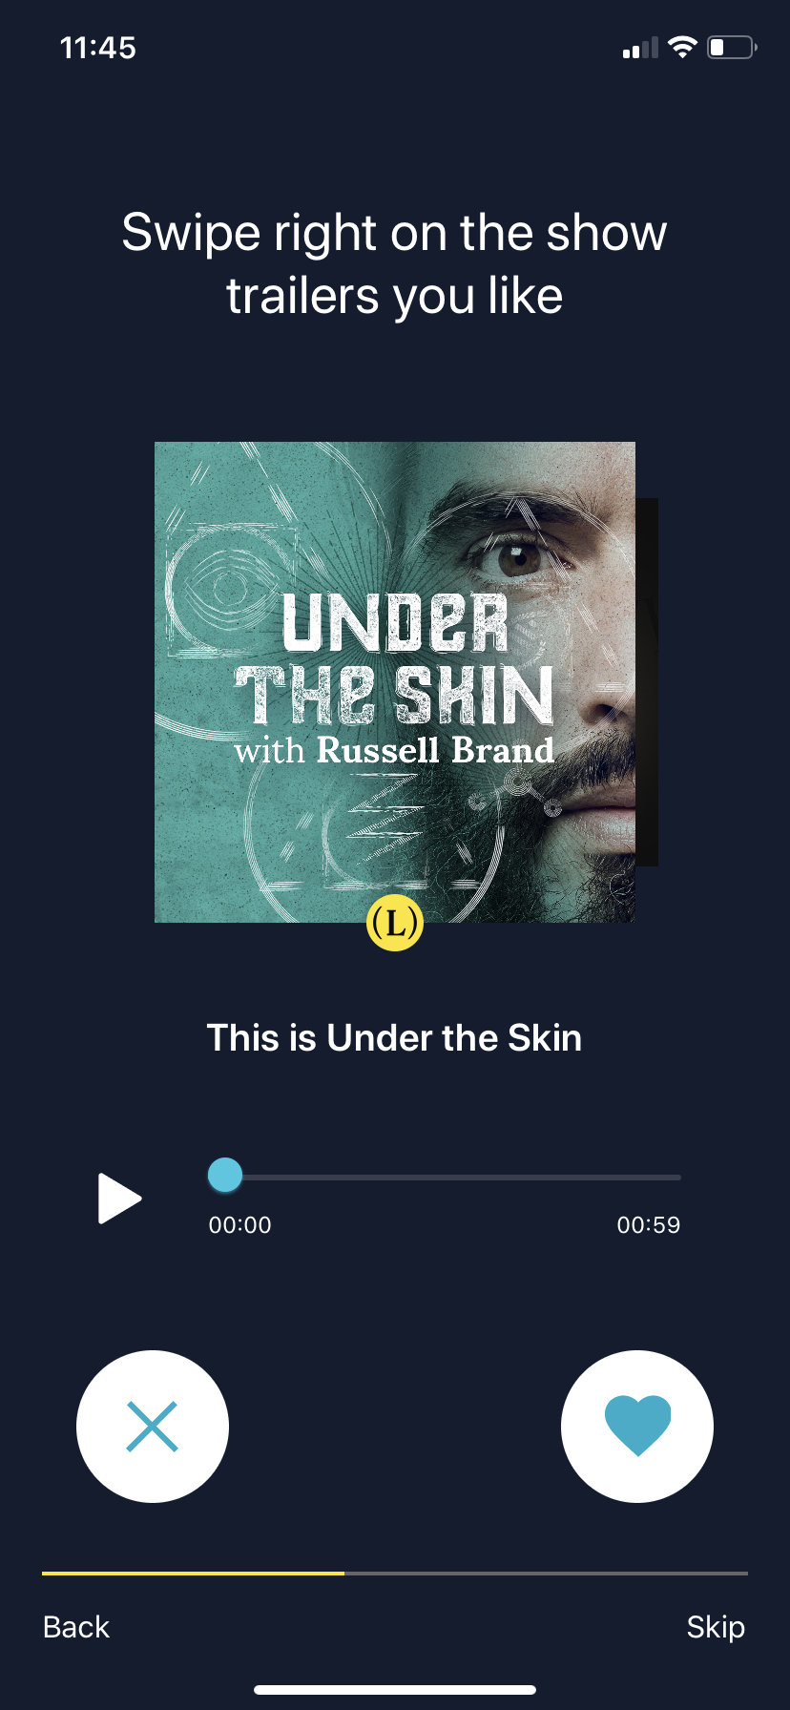Viewport: 790px width, 1710px height.
Task: Tap the heart like button
Action: [x=637, y=1426]
